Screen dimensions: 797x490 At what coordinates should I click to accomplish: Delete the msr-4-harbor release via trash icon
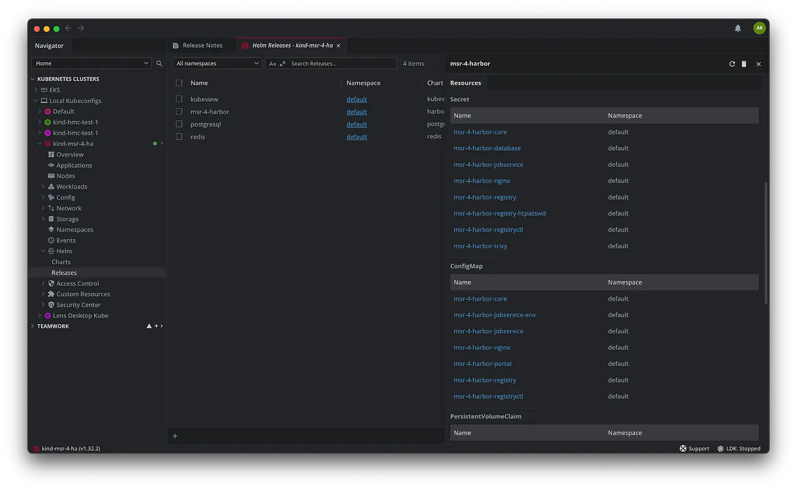click(x=743, y=64)
